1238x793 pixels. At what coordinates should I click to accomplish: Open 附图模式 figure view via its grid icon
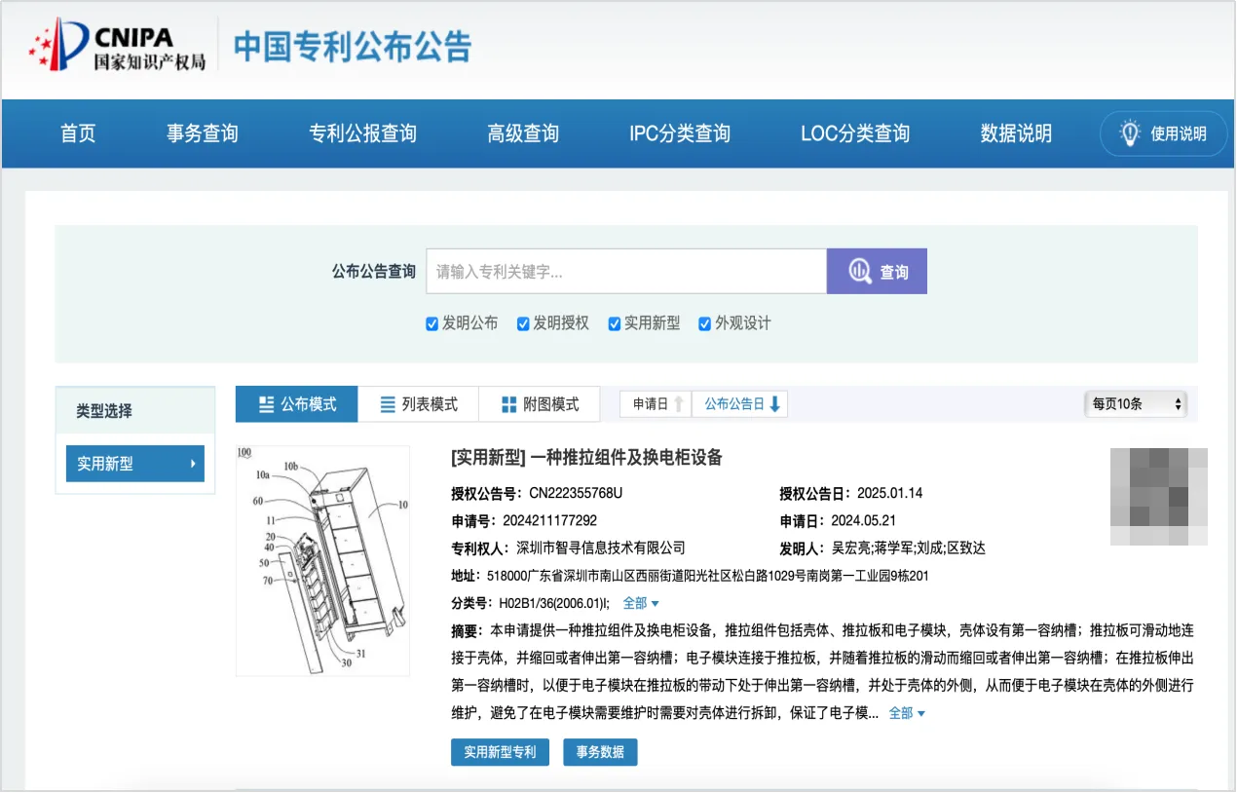coord(507,403)
